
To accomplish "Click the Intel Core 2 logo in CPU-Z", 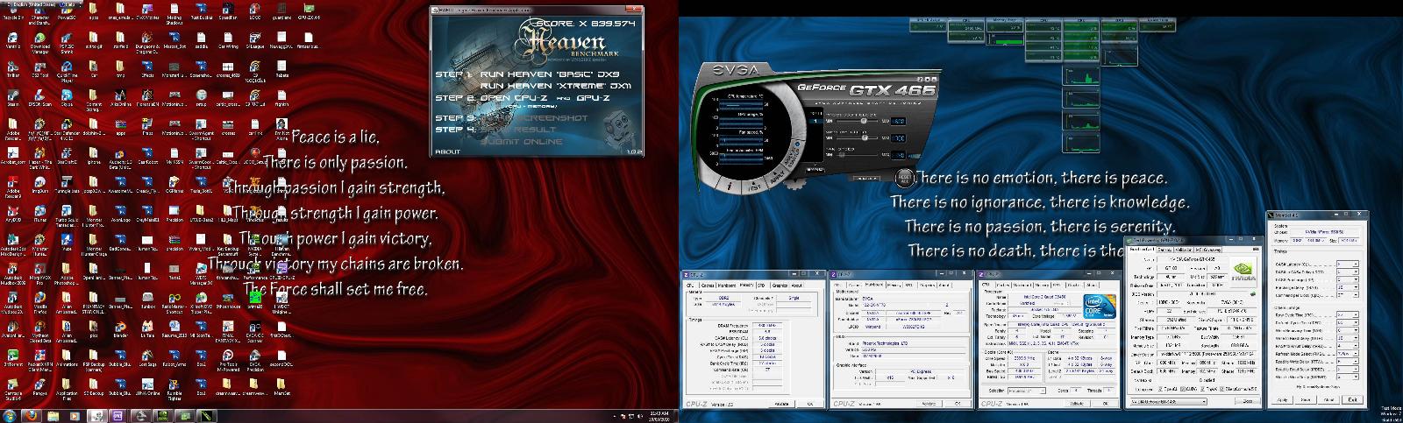I will coord(1100,306).
